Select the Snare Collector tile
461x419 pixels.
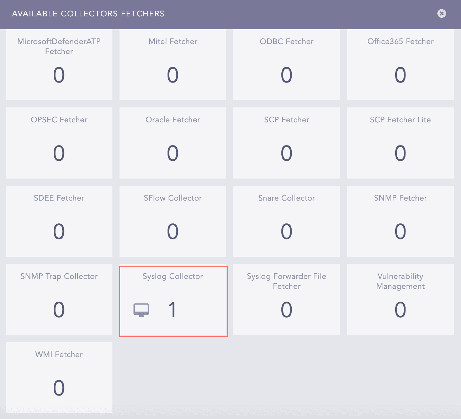tap(287, 221)
